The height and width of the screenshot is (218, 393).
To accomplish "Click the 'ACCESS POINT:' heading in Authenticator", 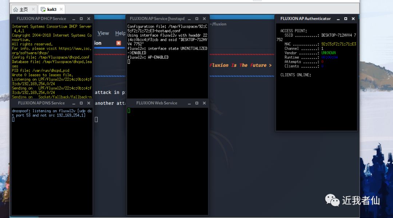I will (x=294, y=31).
